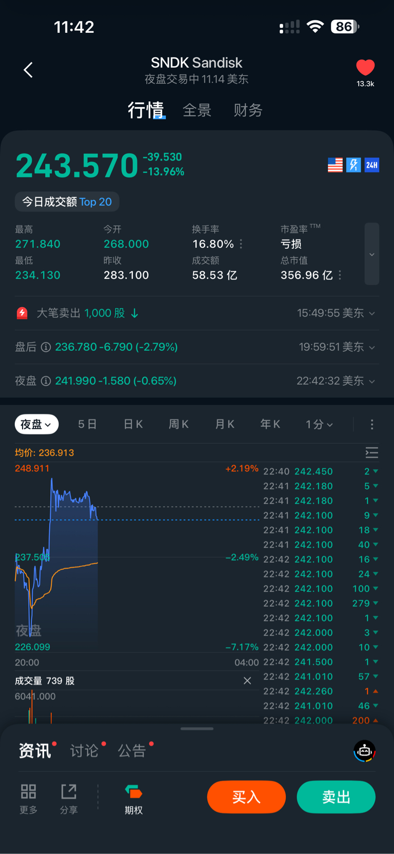Tap the battery 86 indicator

point(345,27)
